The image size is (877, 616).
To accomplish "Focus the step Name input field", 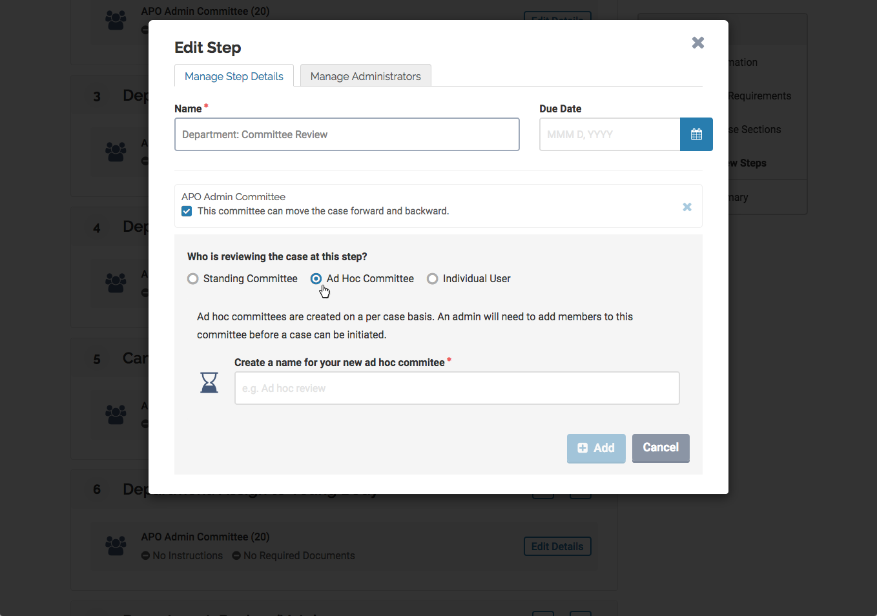I will click(347, 134).
